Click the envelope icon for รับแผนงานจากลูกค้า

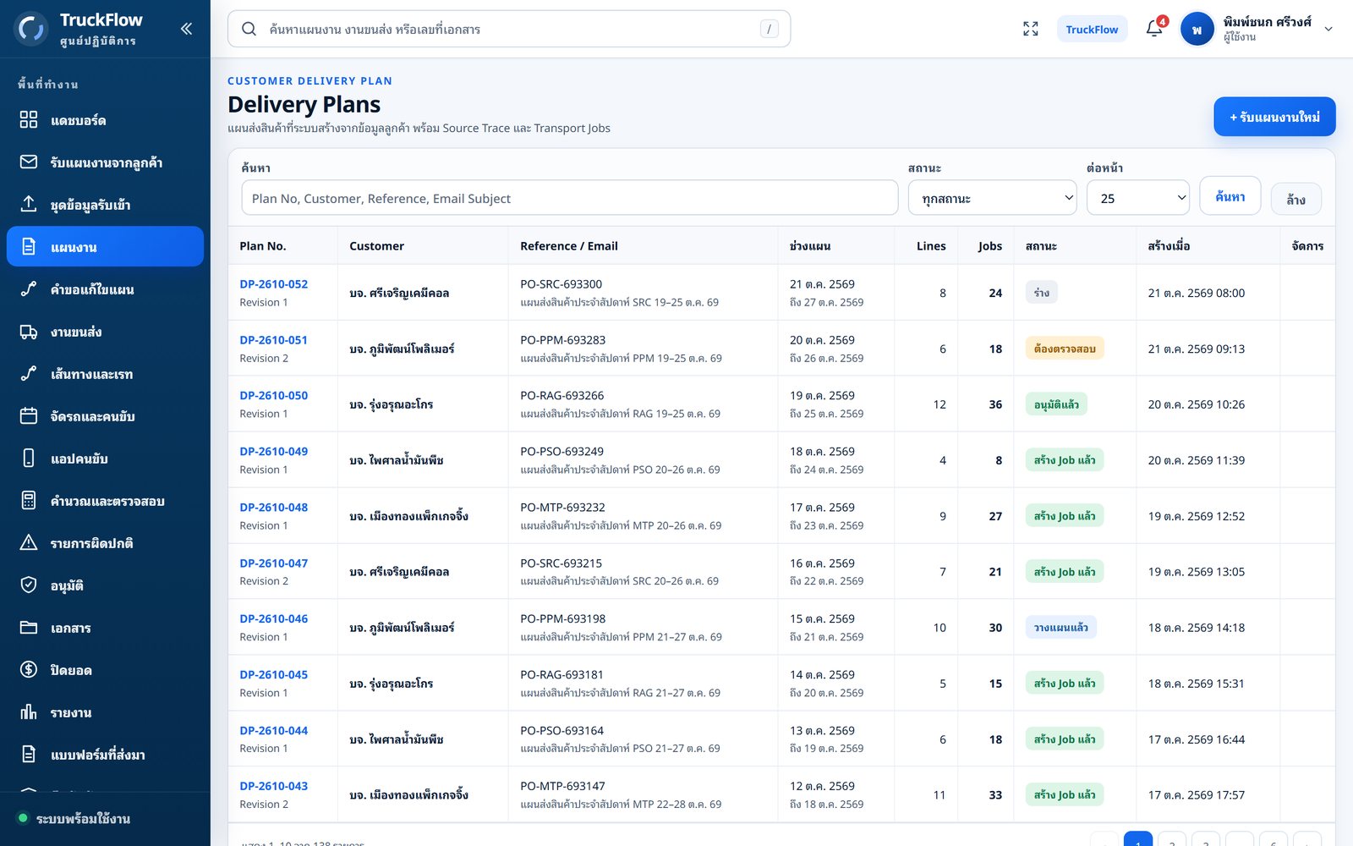point(29,162)
